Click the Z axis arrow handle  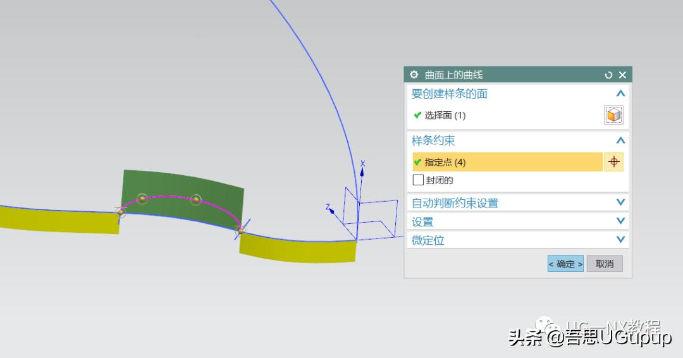[x=331, y=211]
